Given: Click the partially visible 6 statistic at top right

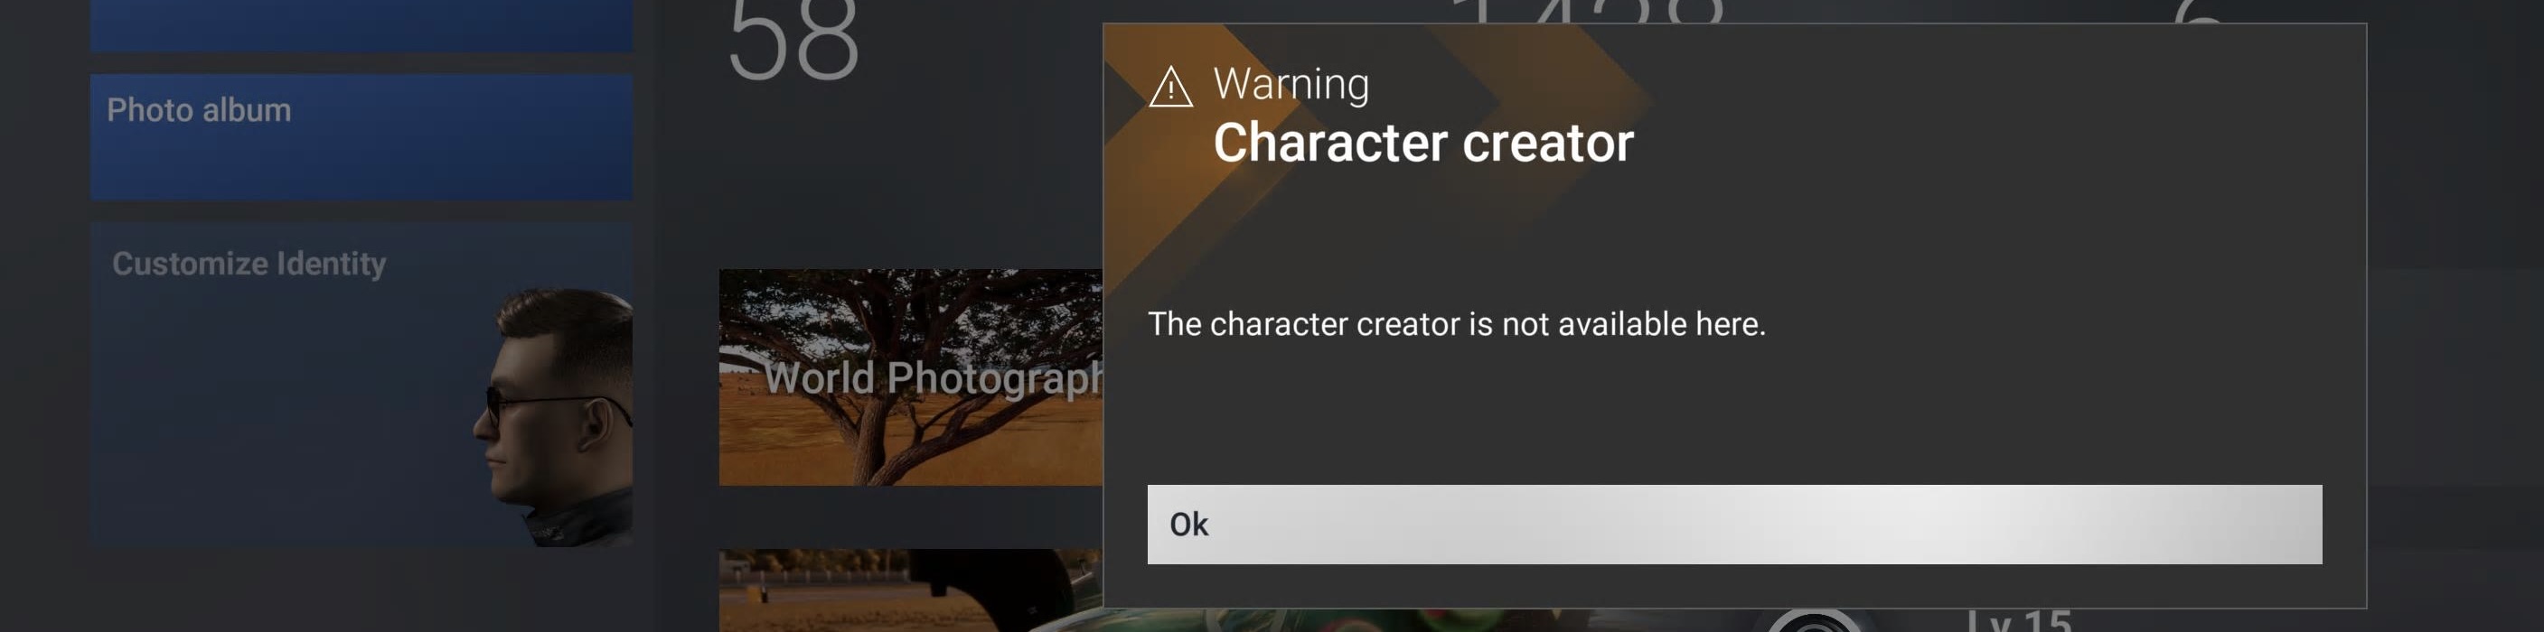Looking at the screenshot, I should (x=2201, y=11).
